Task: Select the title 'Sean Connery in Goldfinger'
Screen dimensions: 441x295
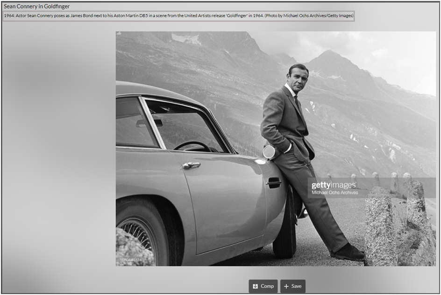Action: click(36, 6)
